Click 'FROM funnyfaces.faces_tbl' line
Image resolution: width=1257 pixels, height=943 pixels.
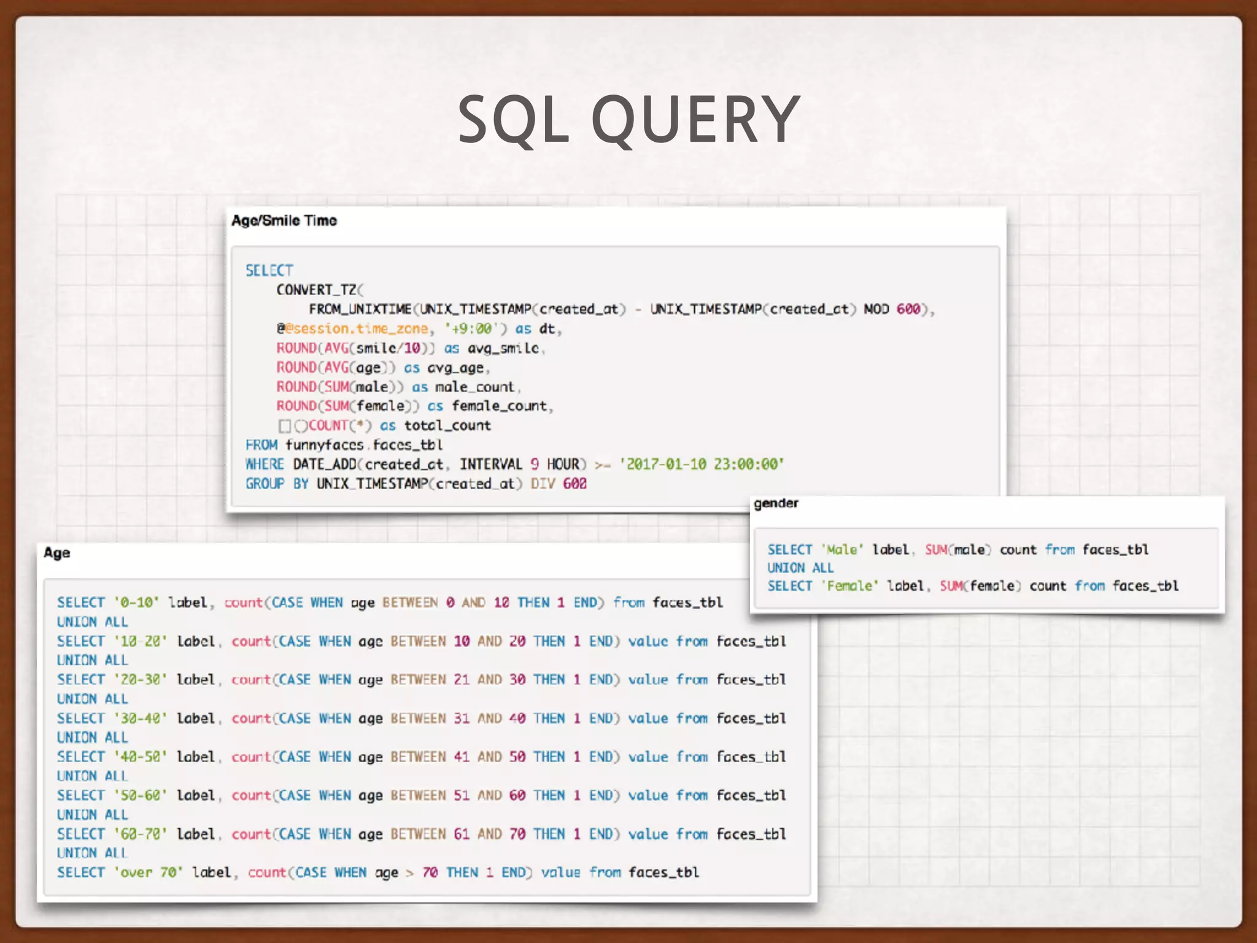[344, 445]
